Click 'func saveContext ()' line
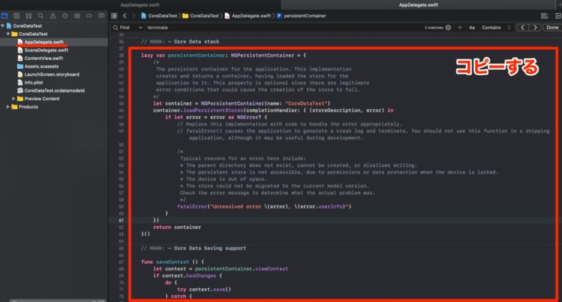This screenshot has width=562, height=302. (x=172, y=262)
